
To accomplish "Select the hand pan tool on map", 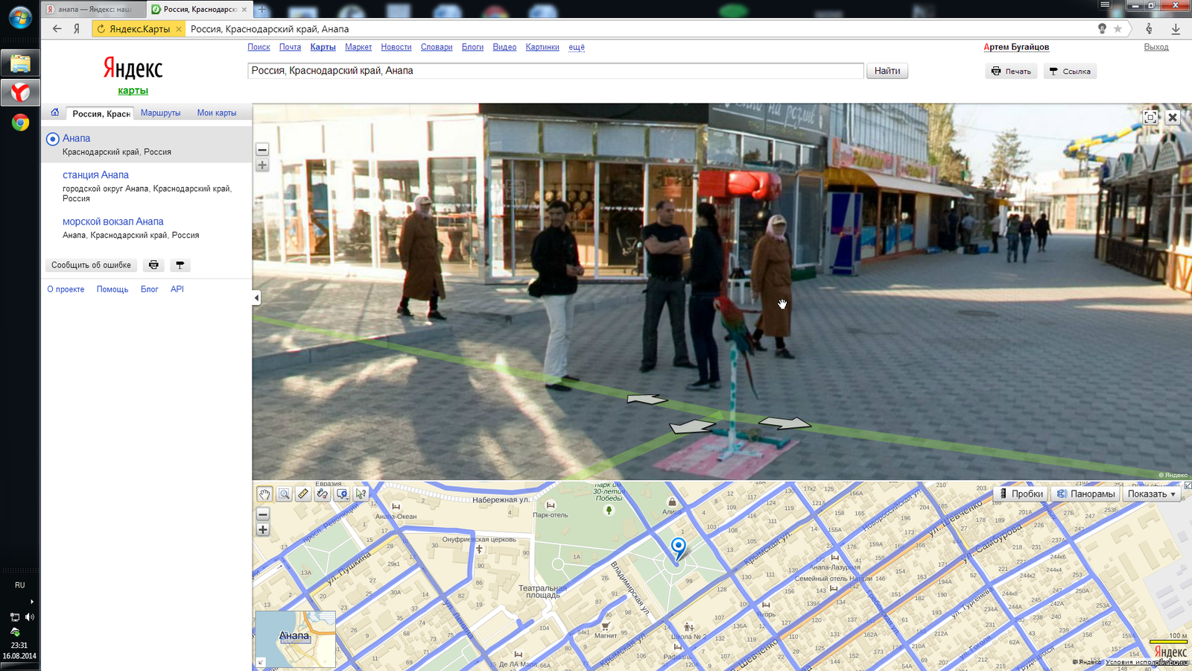I will point(264,494).
